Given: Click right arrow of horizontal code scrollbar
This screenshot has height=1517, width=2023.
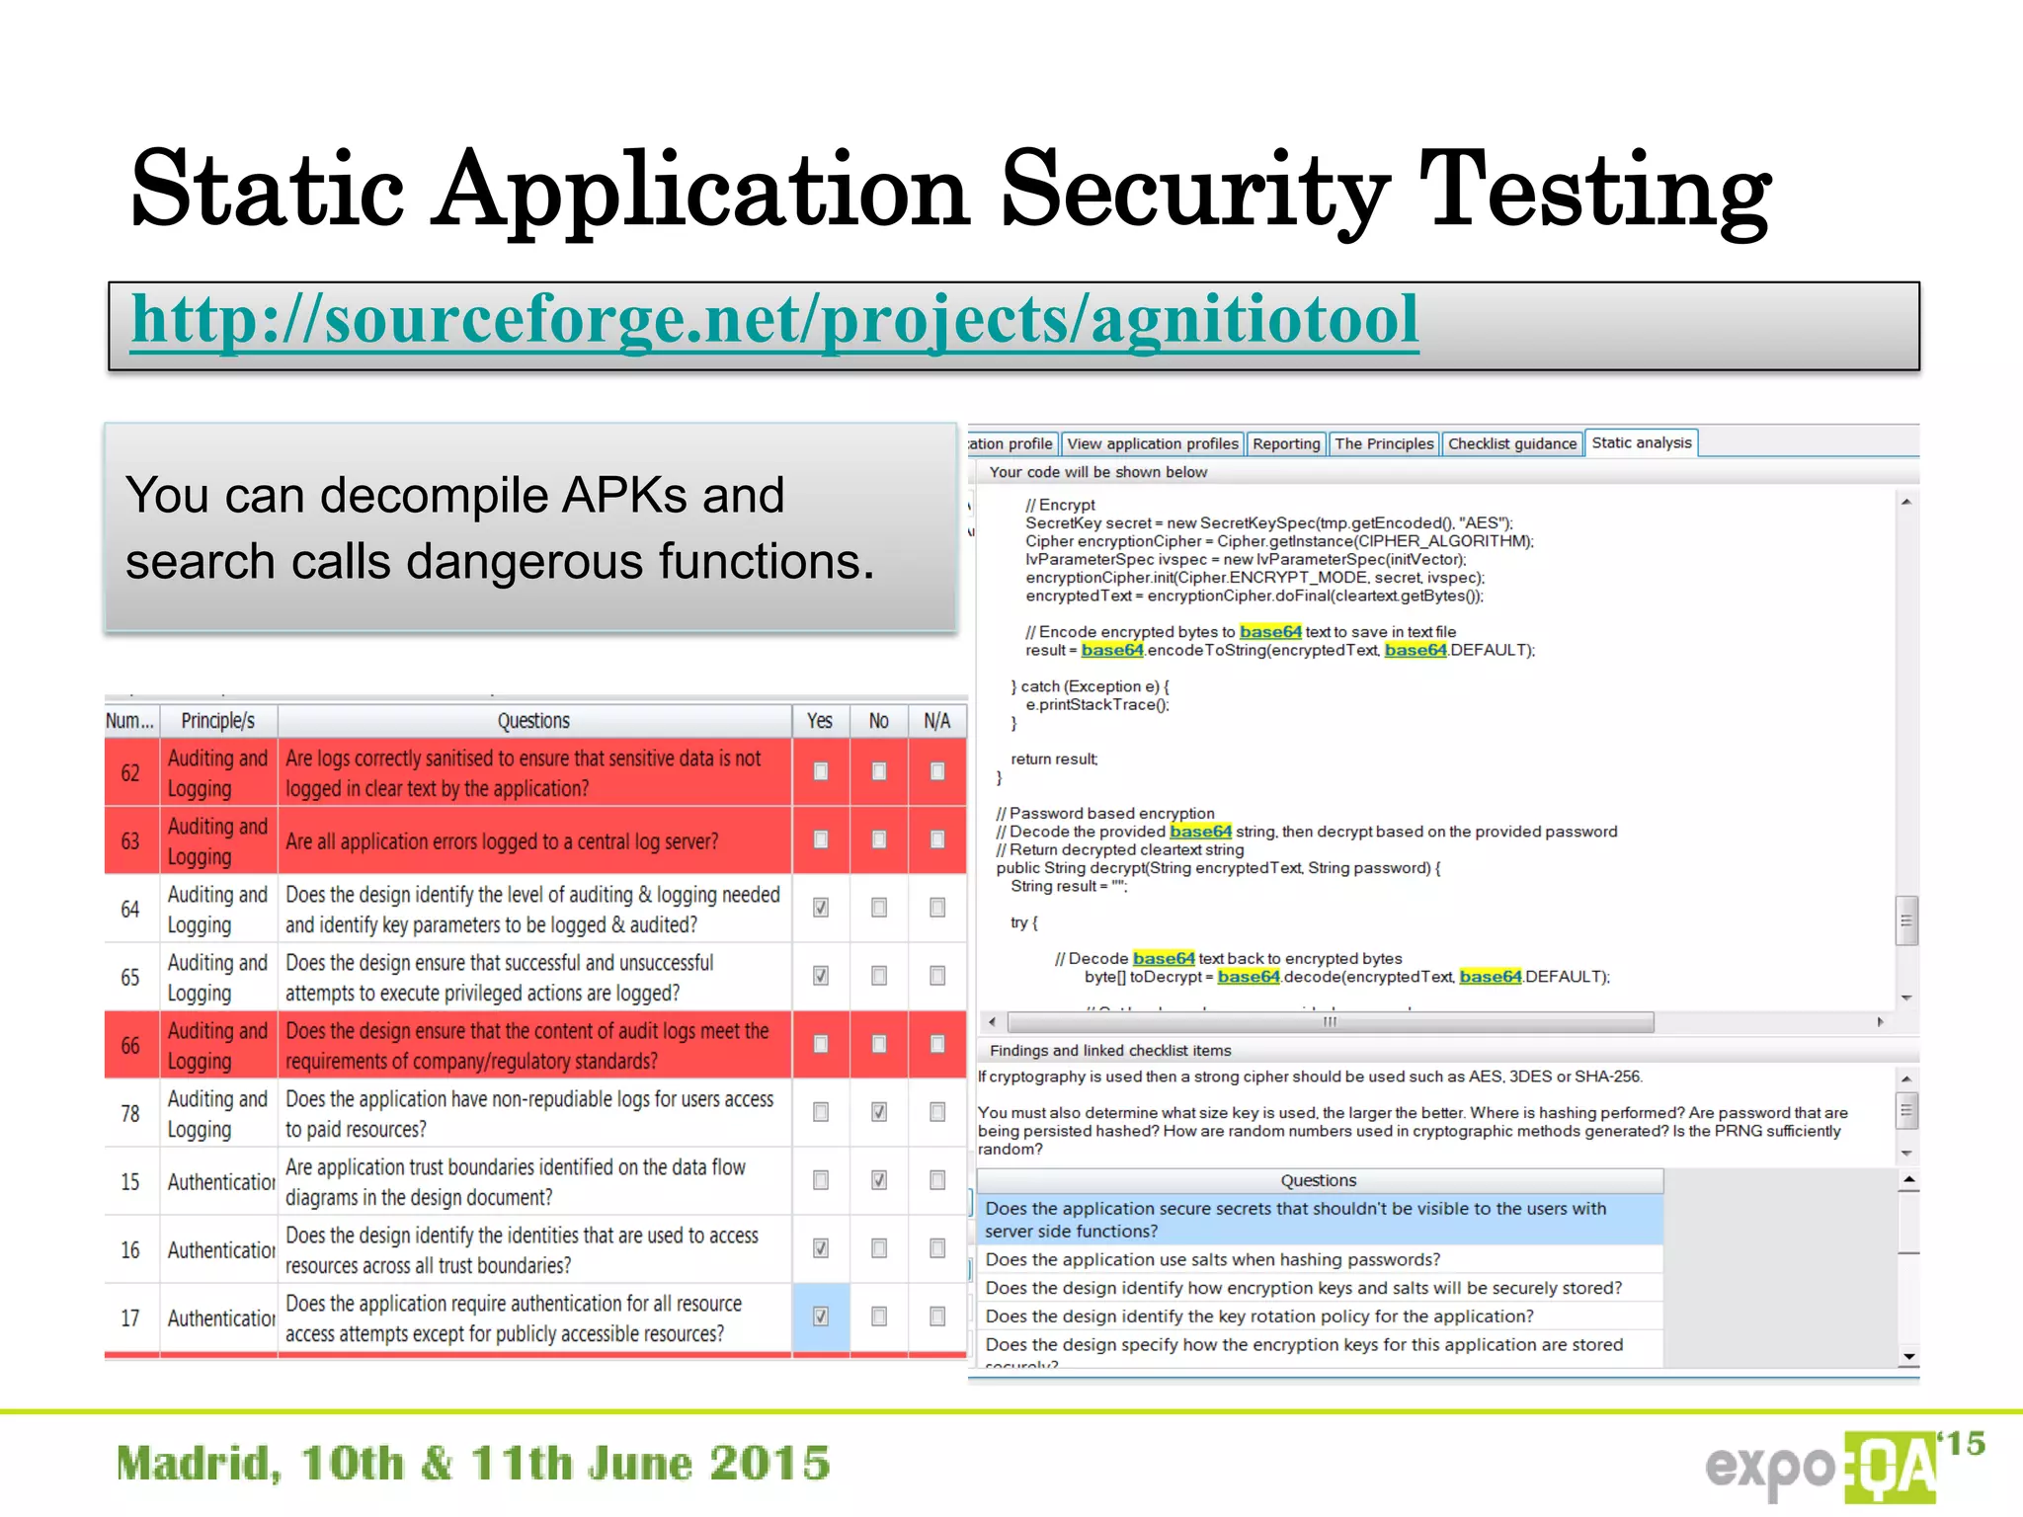Looking at the screenshot, I should point(1880,1022).
